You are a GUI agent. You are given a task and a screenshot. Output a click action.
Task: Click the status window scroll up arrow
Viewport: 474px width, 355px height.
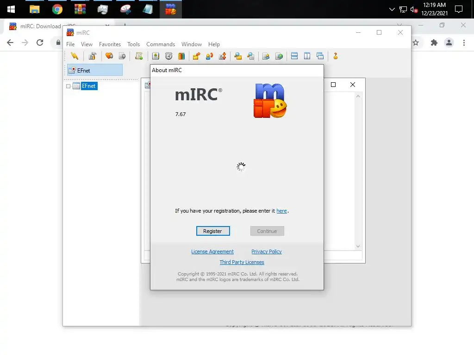pyautogui.click(x=358, y=96)
